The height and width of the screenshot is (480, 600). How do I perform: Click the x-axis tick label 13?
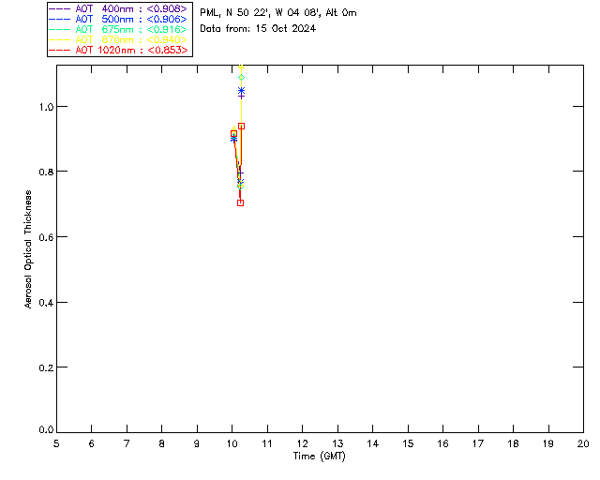[x=337, y=443]
